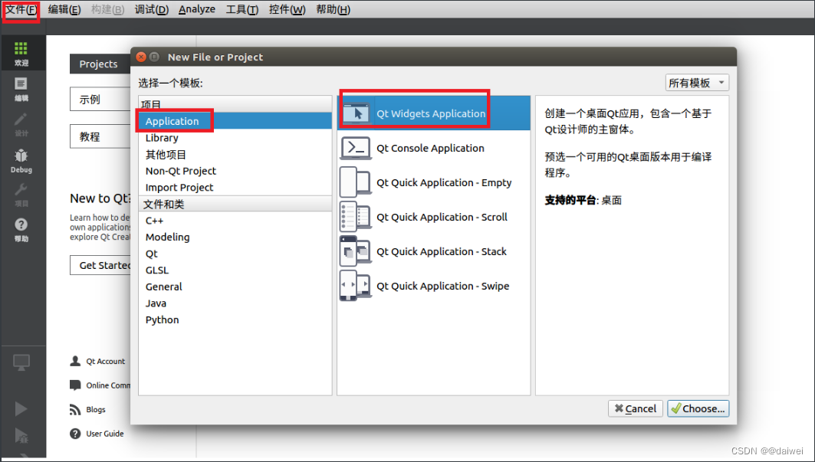Select the Python file category
The image size is (815, 462).
coord(235,320)
